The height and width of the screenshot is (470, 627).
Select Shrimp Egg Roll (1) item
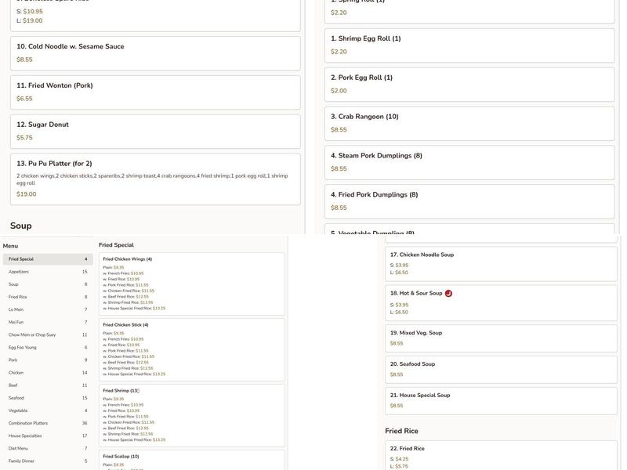(x=469, y=45)
